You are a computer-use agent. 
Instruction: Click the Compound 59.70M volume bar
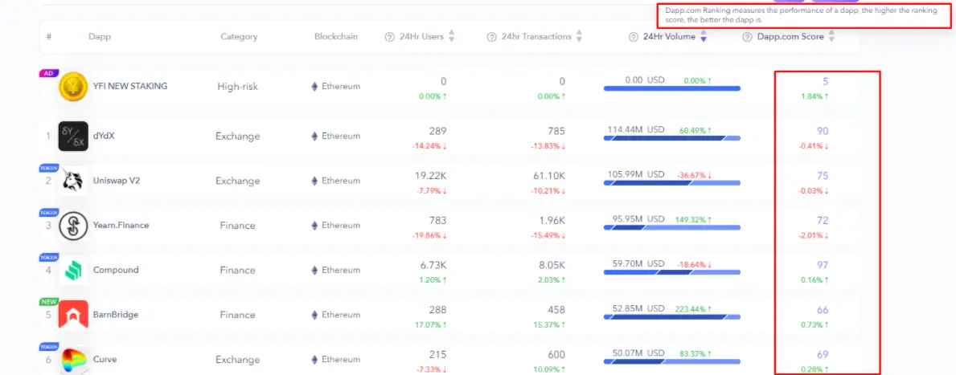672,272
